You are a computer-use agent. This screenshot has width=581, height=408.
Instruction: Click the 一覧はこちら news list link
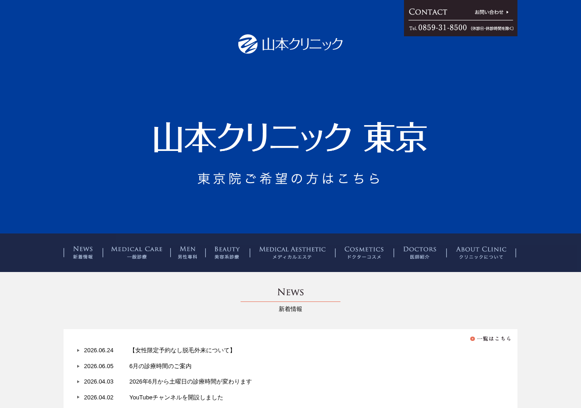point(491,339)
